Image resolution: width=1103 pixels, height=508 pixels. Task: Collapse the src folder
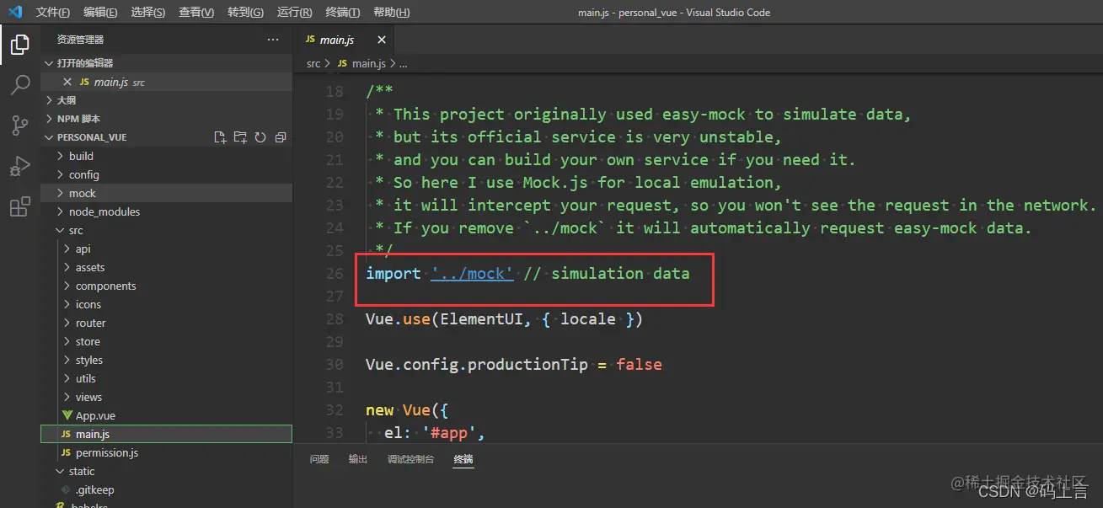[166, 230]
